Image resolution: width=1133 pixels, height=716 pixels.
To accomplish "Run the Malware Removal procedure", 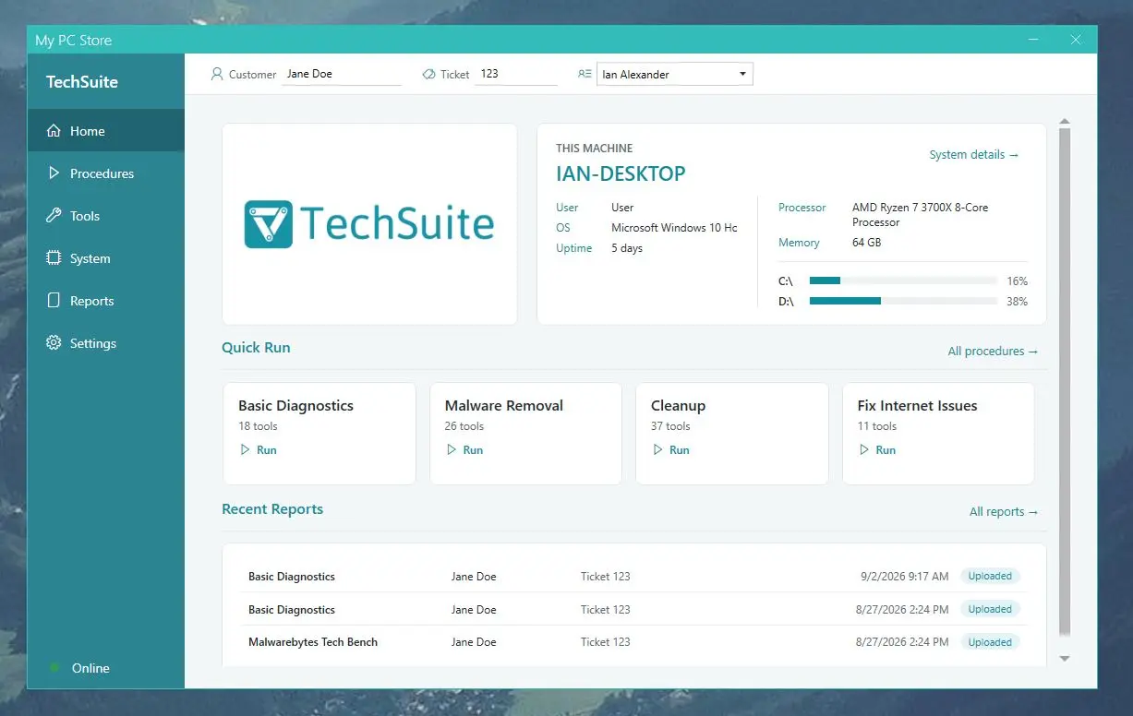I will click(464, 450).
